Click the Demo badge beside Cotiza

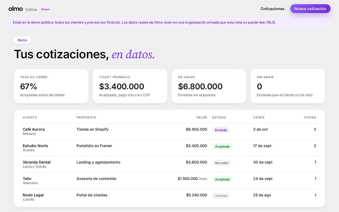tap(45, 9)
